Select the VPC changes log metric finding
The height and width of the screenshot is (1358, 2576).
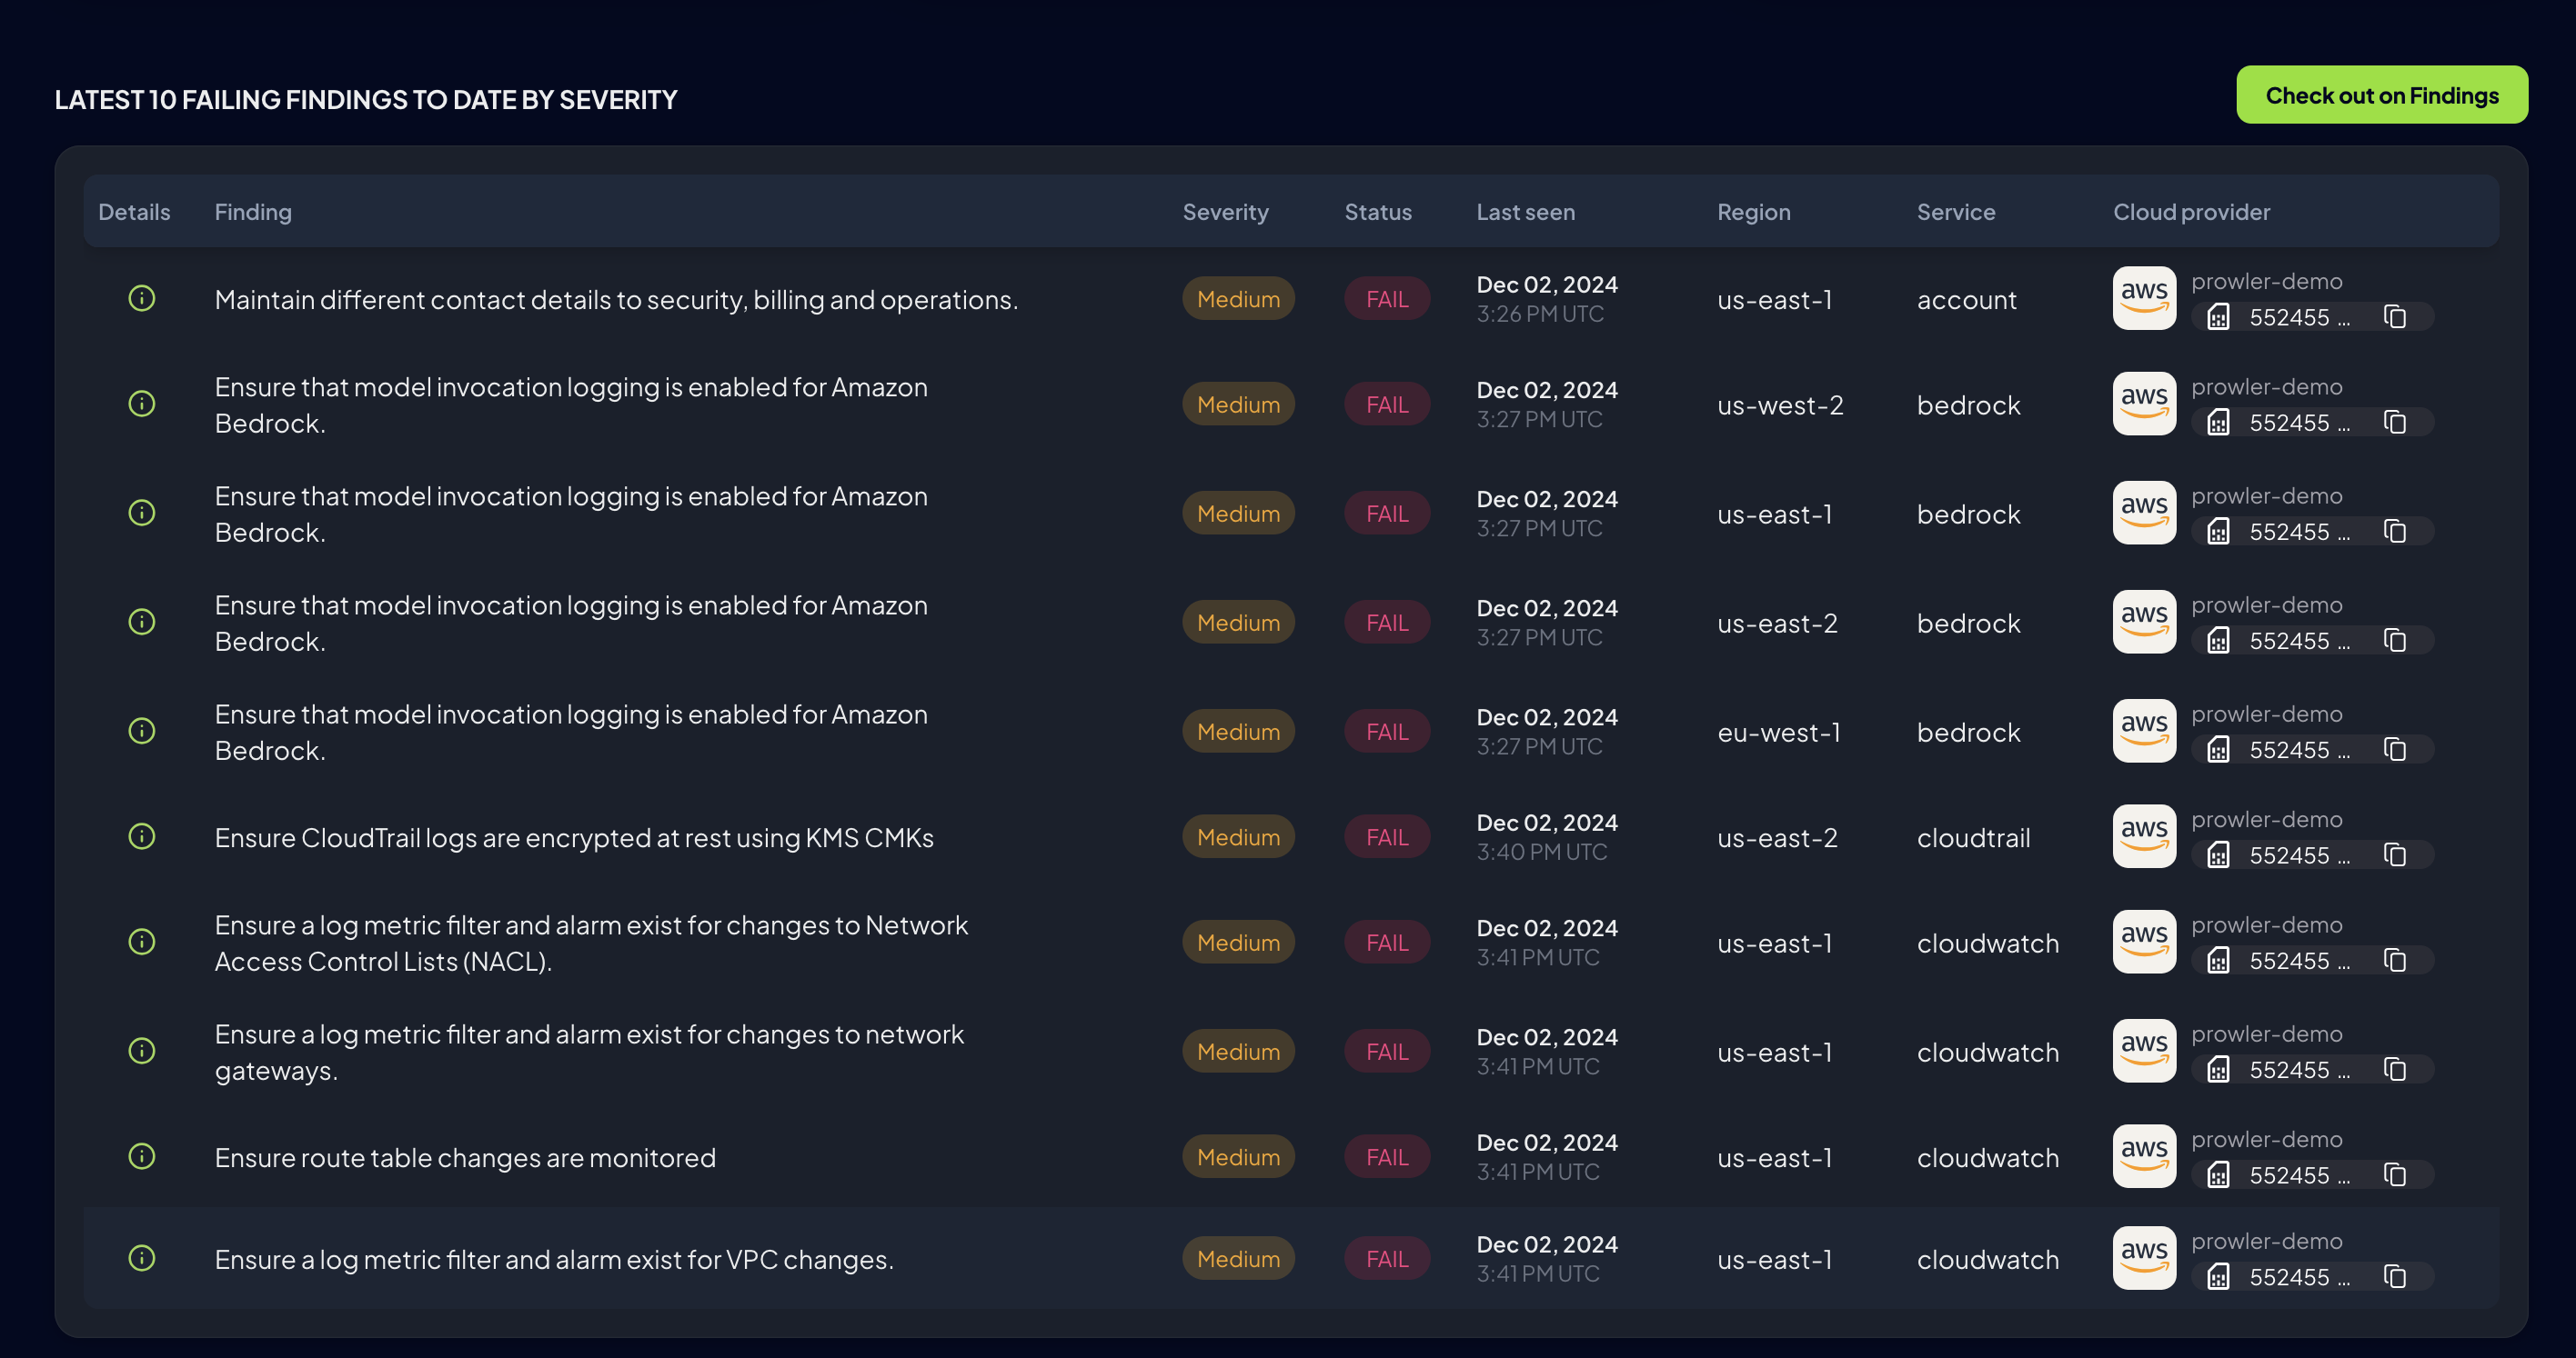(554, 1259)
